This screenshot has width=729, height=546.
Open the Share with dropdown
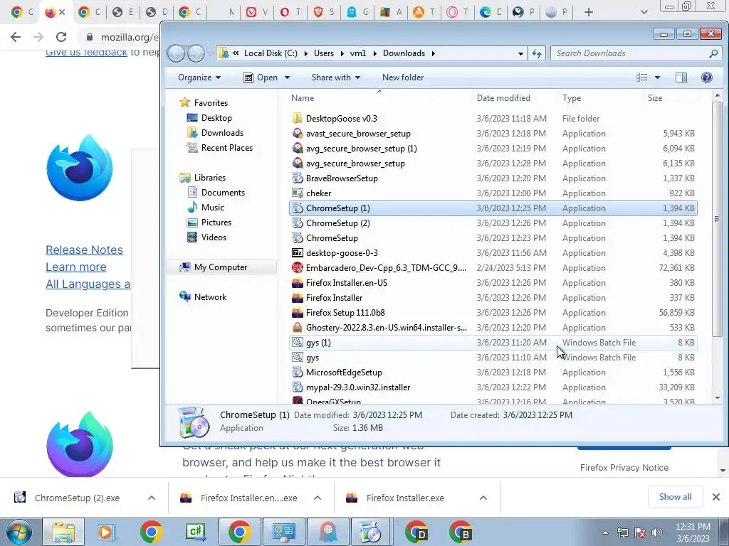click(x=336, y=77)
